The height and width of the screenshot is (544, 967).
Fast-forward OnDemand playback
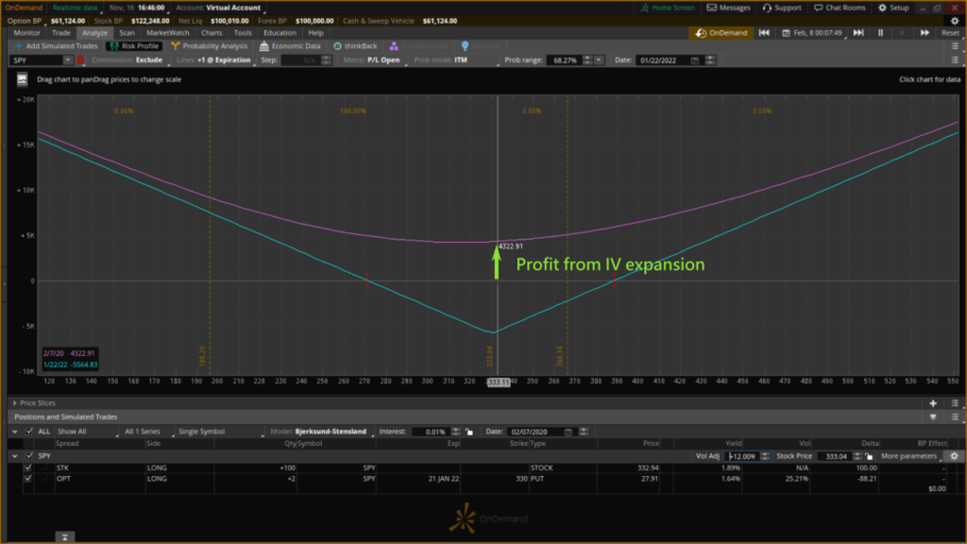point(925,33)
